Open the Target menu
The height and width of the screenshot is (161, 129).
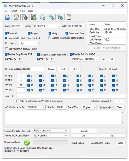click(x=14, y=11)
